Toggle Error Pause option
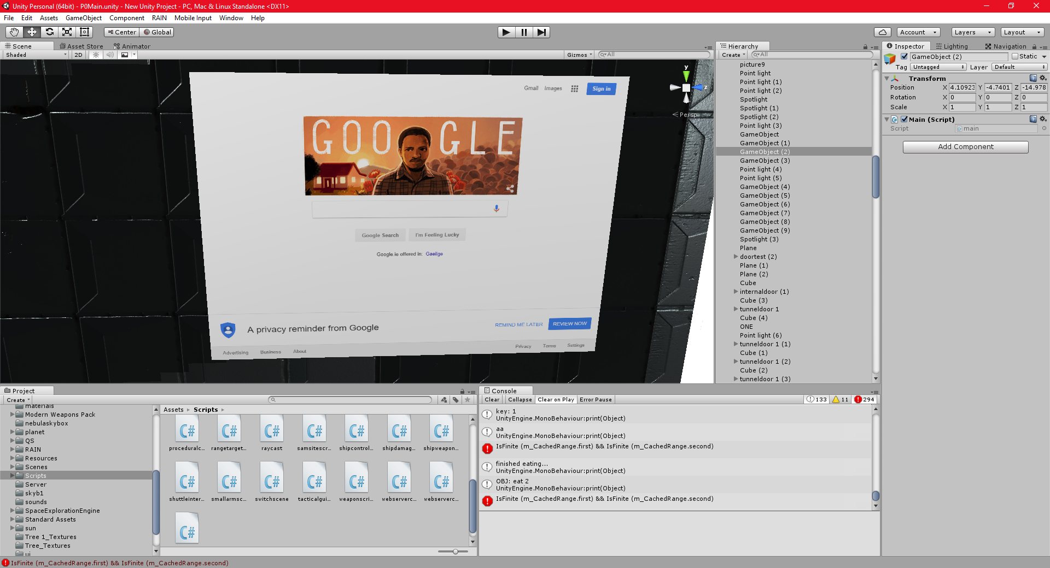Screen dimensions: 1050x568 click(596, 400)
